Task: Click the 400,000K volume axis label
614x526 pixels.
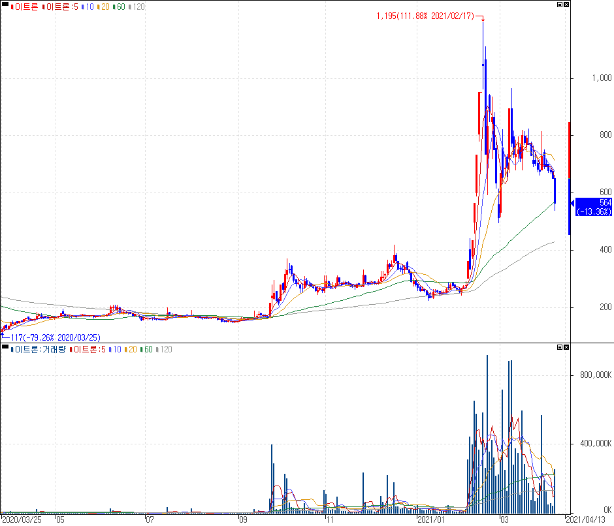Action: pyautogui.click(x=596, y=443)
